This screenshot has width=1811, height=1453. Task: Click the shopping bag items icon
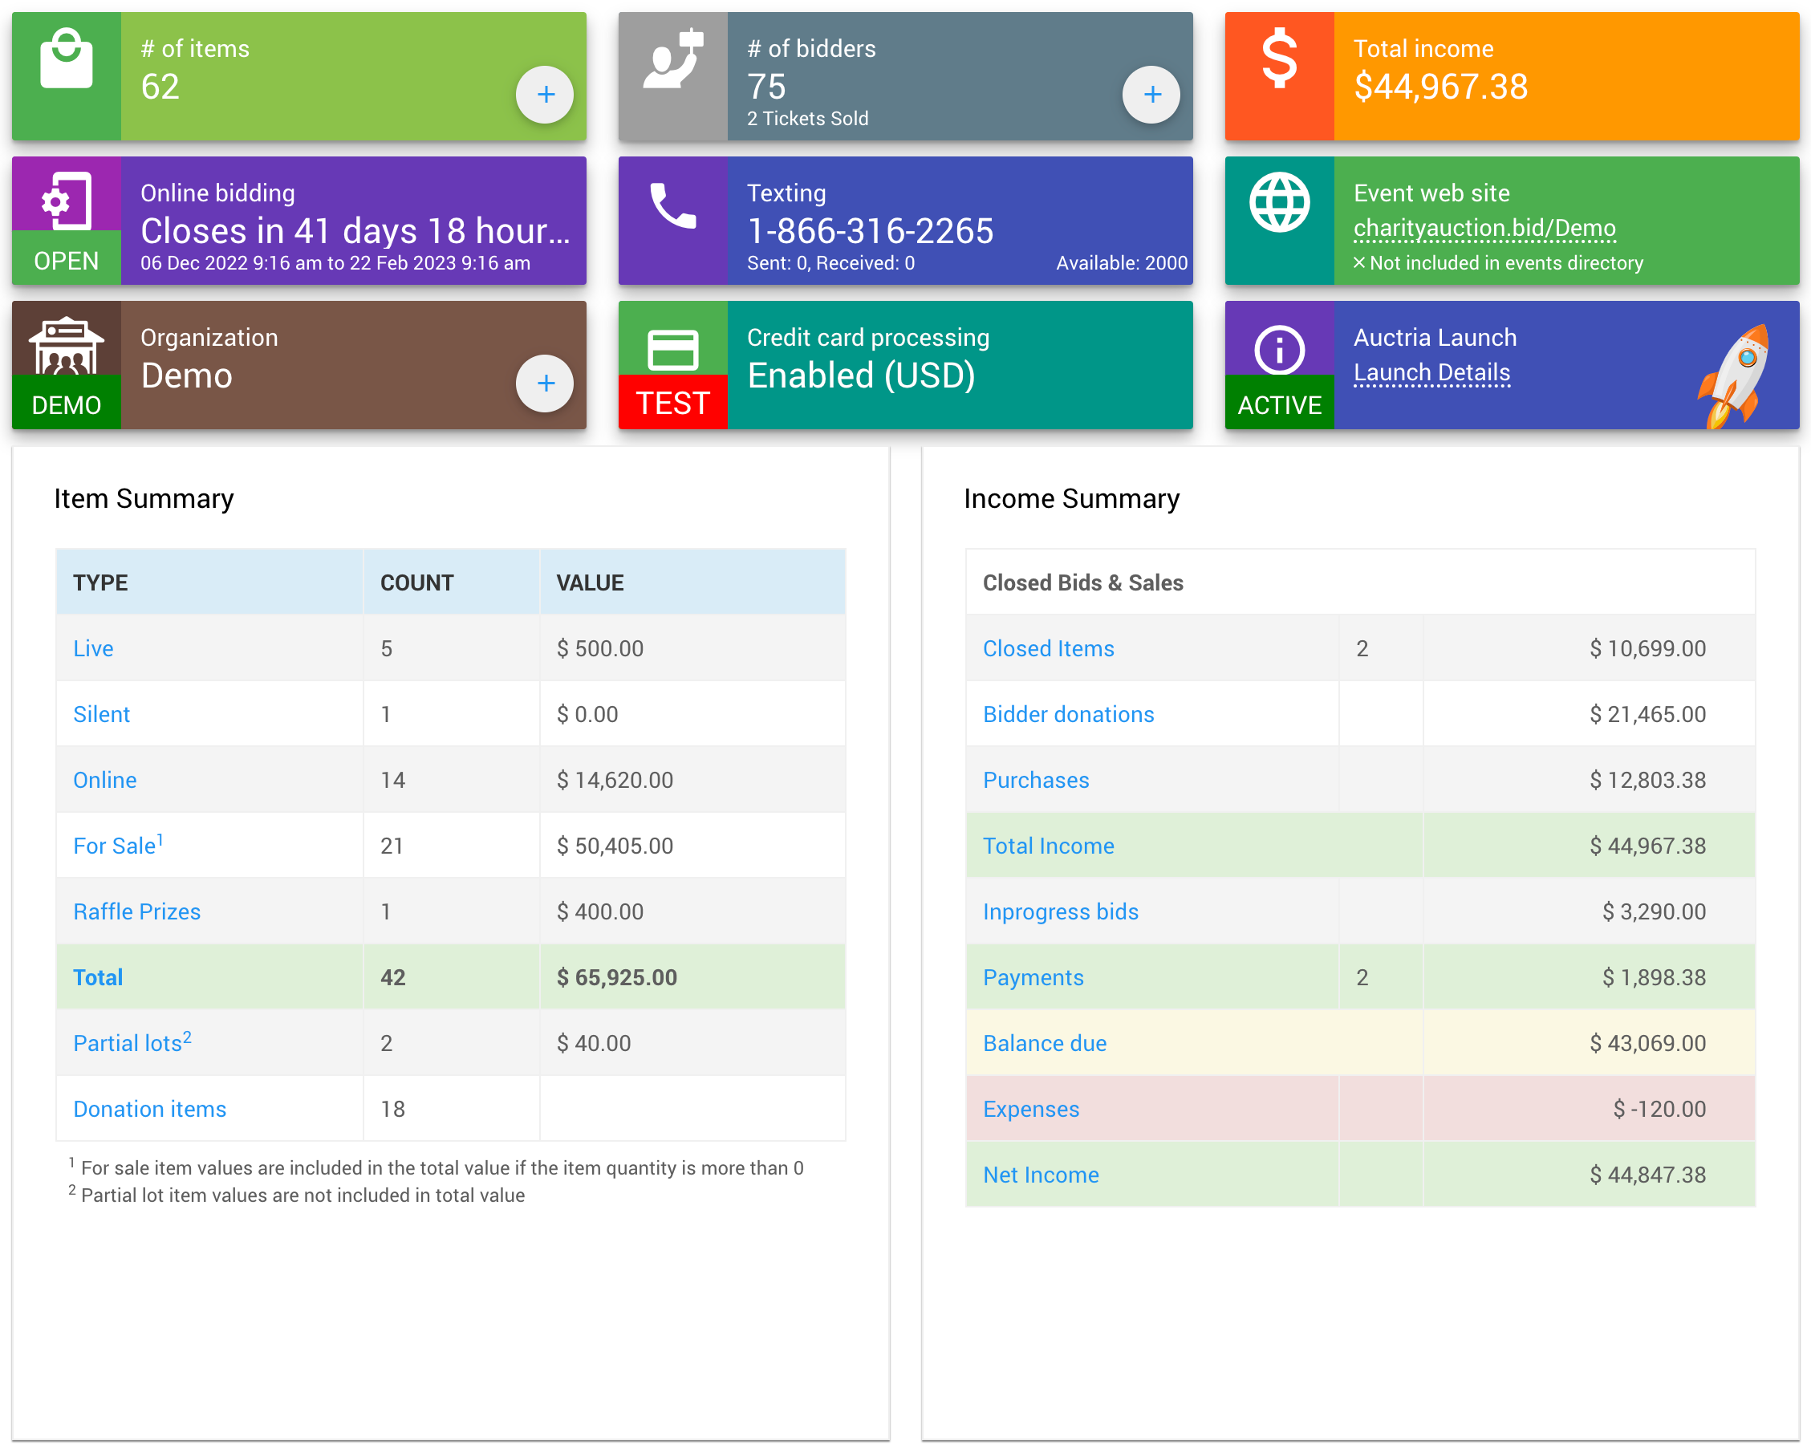[66, 59]
